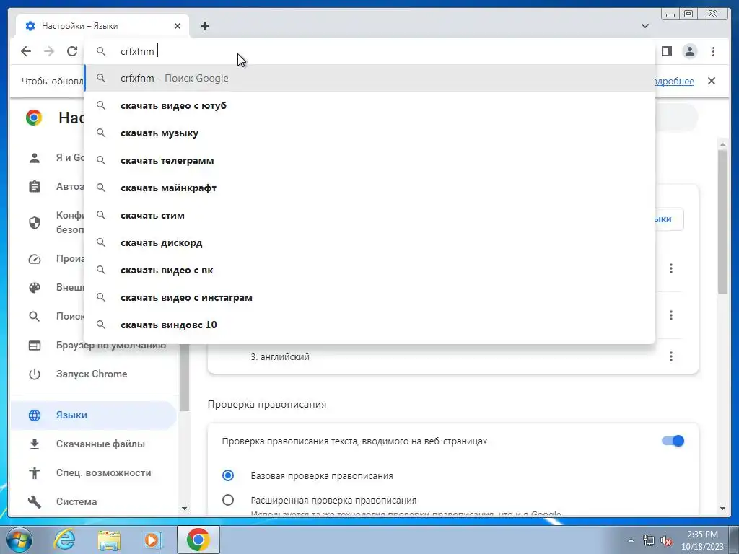The width and height of the screenshot is (739, 554).
Task: Expand the tab search chevron
Action: coord(644,26)
